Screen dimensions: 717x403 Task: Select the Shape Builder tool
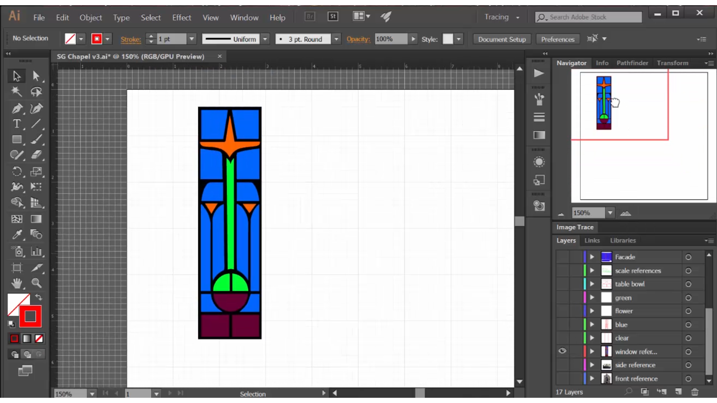click(x=16, y=203)
